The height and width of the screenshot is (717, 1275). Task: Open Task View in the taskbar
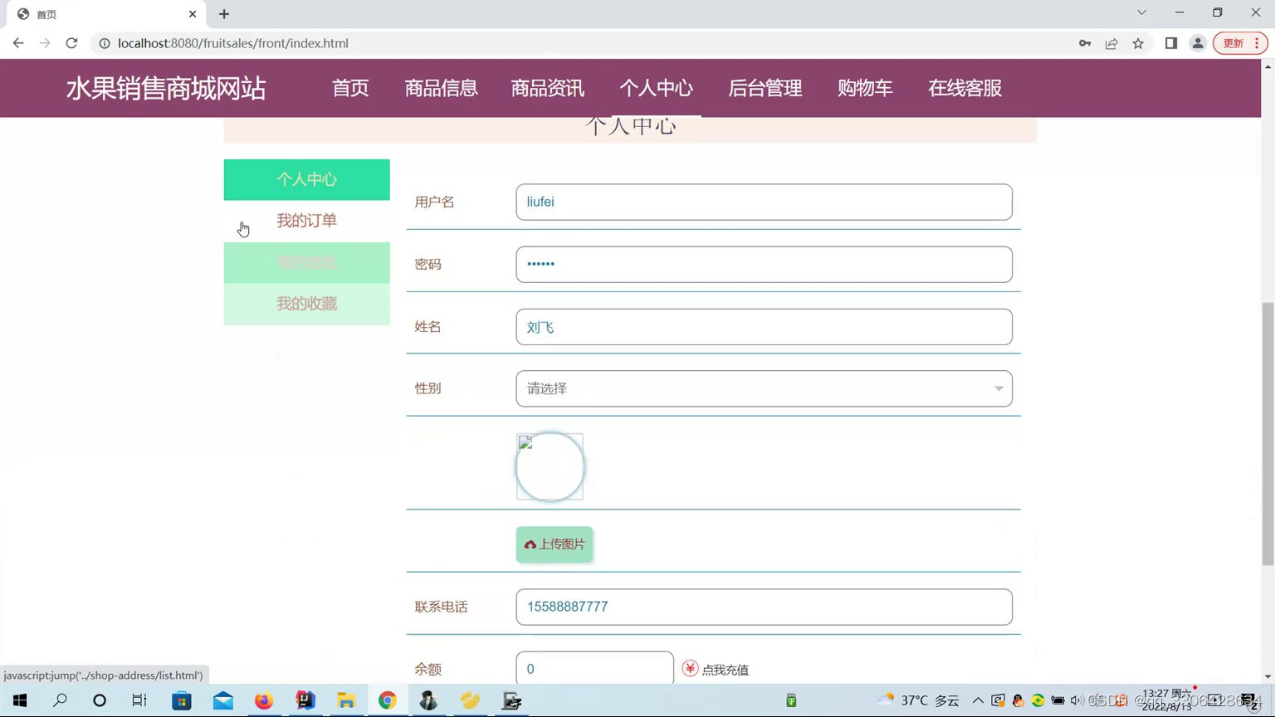(139, 700)
